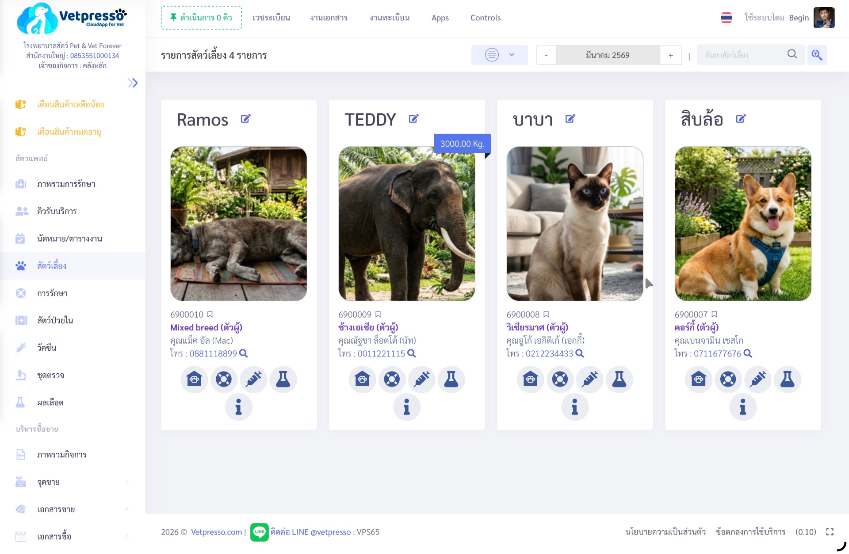Click the Vetpresso.com footer link
The image size is (849, 554).
point(216,532)
